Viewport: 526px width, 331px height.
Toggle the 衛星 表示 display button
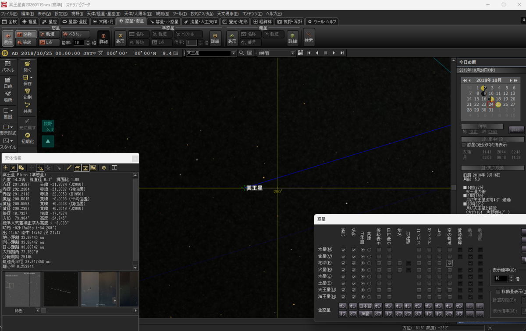[232, 38]
